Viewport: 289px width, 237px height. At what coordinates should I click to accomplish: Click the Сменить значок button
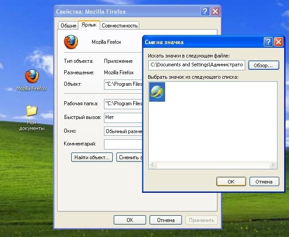(130, 157)
